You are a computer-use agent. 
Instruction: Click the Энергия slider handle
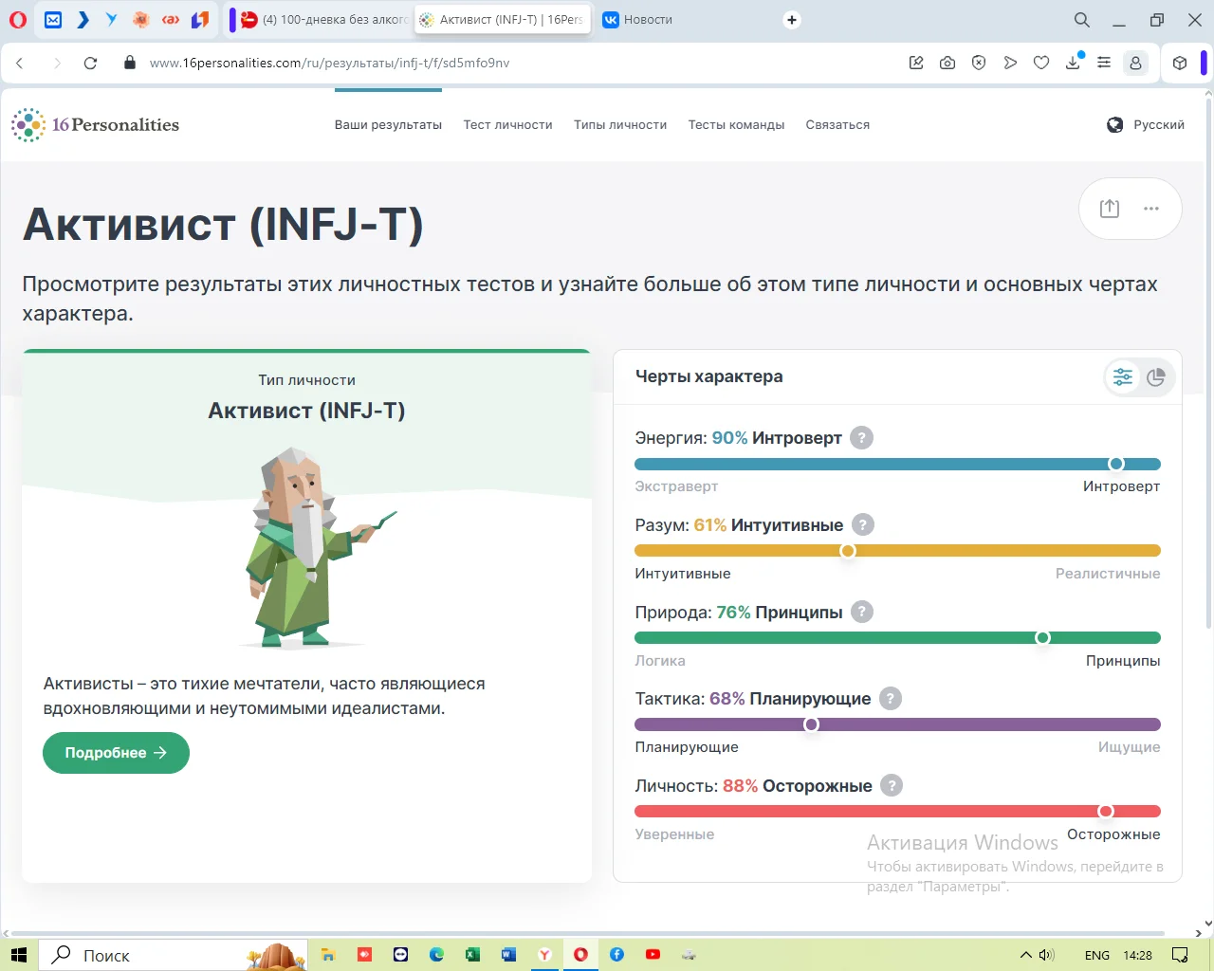point(1116,464)
